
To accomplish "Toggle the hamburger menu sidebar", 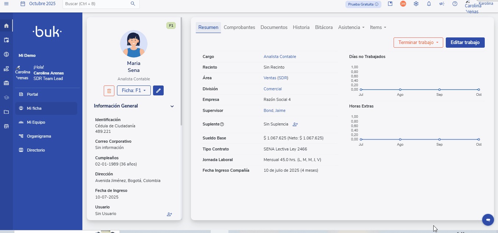I will click(6, 4).
